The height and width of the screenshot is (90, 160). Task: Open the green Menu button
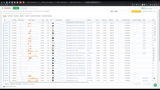click(16, 8)
